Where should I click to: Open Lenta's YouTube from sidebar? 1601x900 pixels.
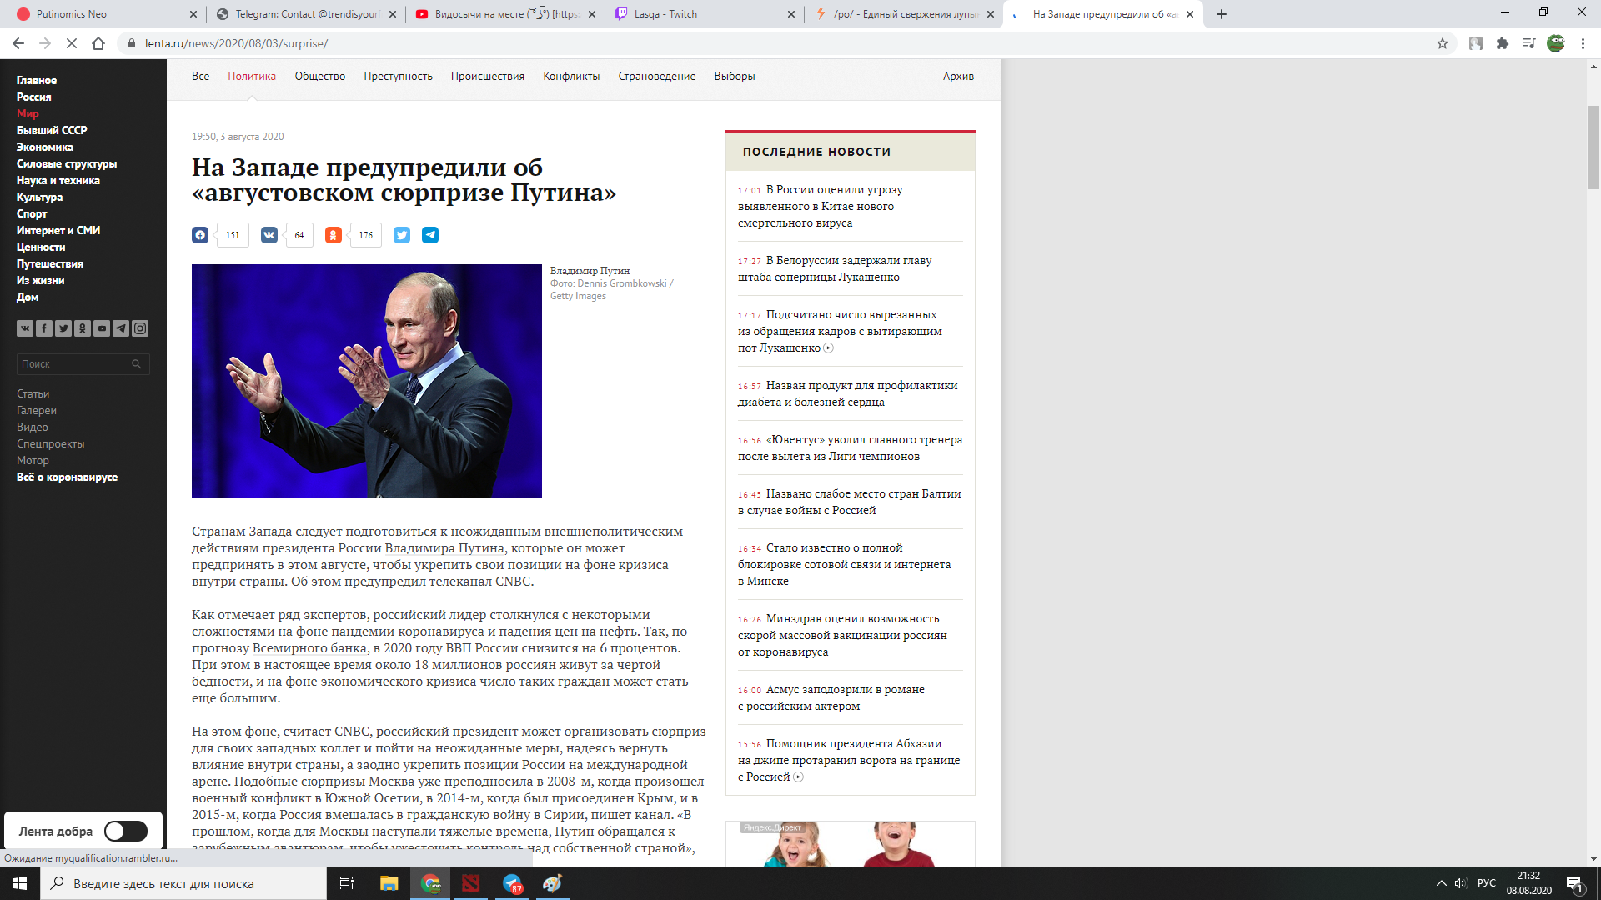pos(102,328)
